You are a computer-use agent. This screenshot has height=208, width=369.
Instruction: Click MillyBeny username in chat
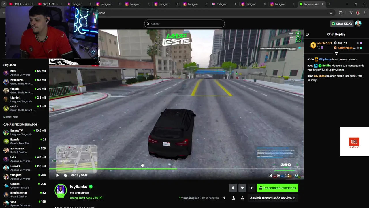point(325,59)
